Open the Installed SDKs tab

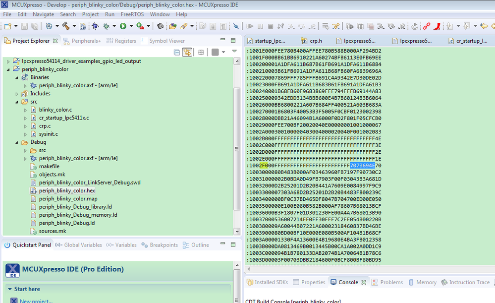[x=267, y=282]
